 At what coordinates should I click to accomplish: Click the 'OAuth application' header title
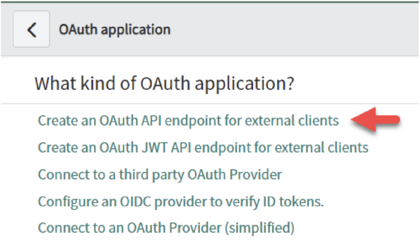[115, 29]
